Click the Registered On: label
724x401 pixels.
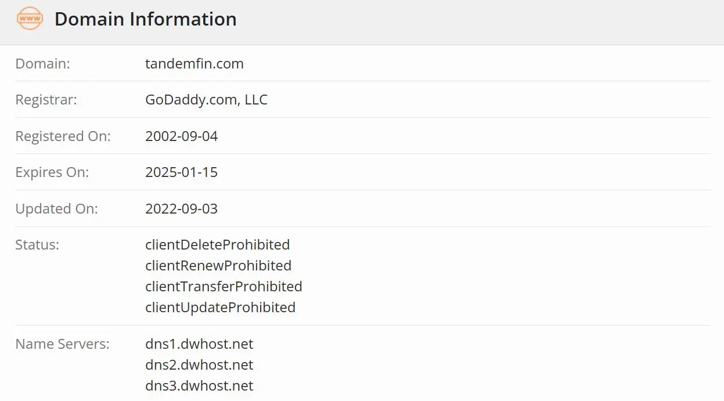click(63, 136)
